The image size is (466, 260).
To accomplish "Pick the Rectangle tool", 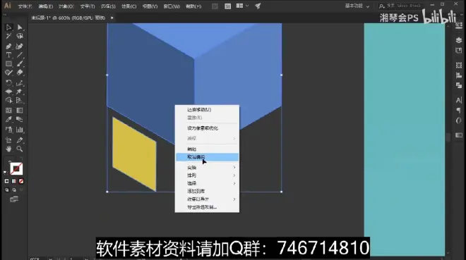I will click(8, 63).
